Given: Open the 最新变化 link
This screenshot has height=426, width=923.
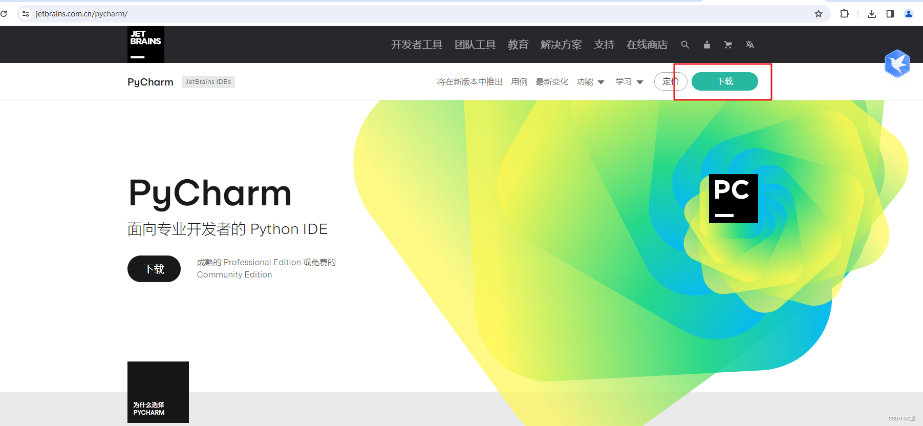Looking at the screenshot, I should click(552, 82).
